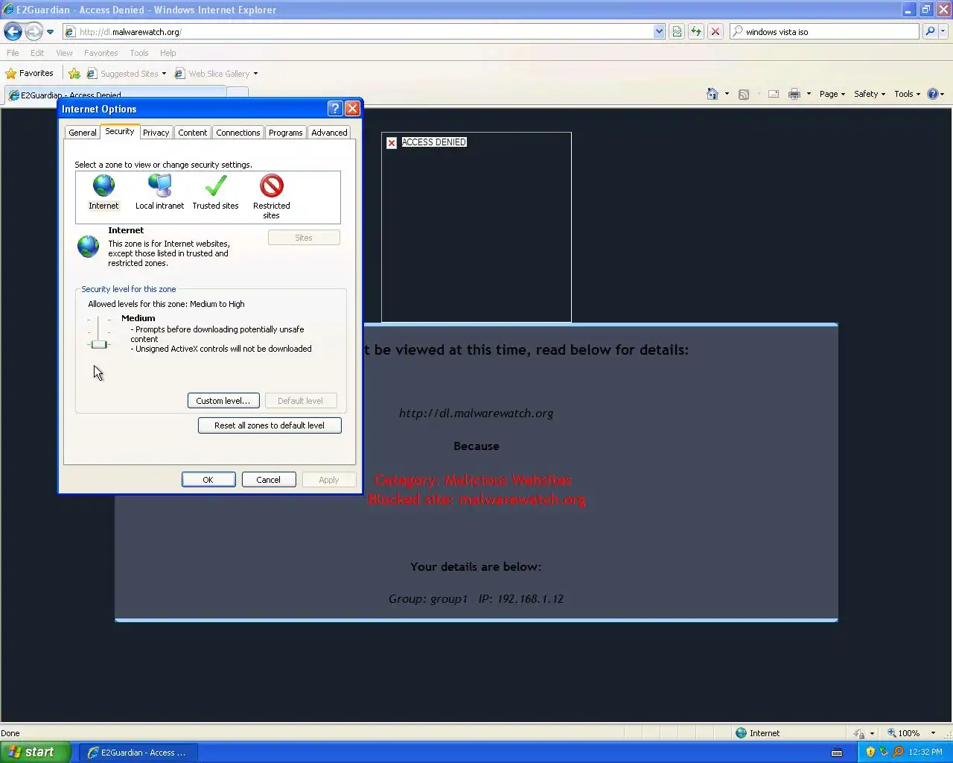The image size is (953, 763).
Task: Switch to the General tab
Action: (83, 133)
